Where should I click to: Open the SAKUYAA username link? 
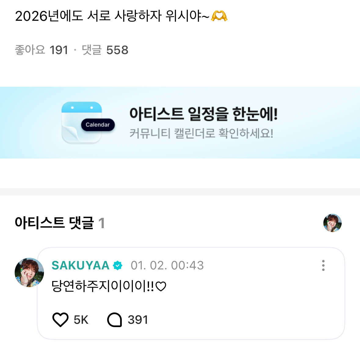80,265
